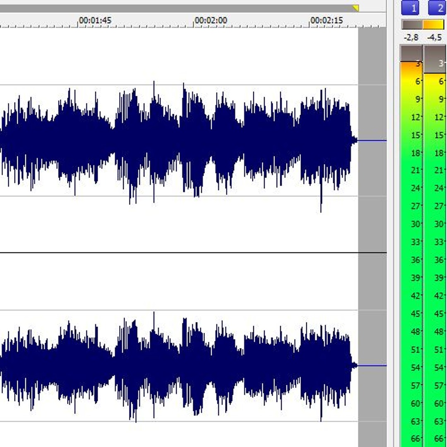Click the -4,5 peak level readout
Screen dimensions: 447x447
[435, 38]
